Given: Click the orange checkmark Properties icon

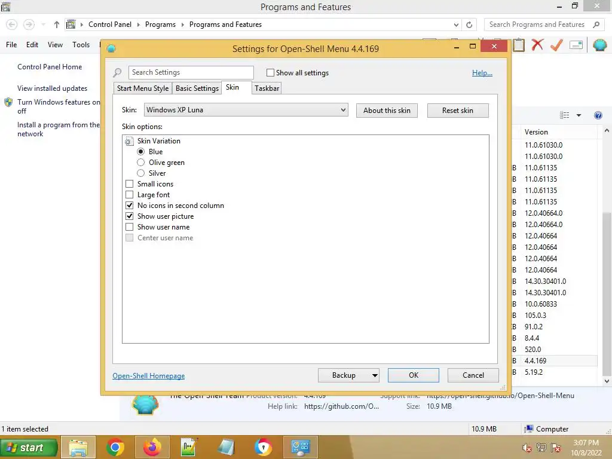Looking at the screenshot, I should point(556,45).
